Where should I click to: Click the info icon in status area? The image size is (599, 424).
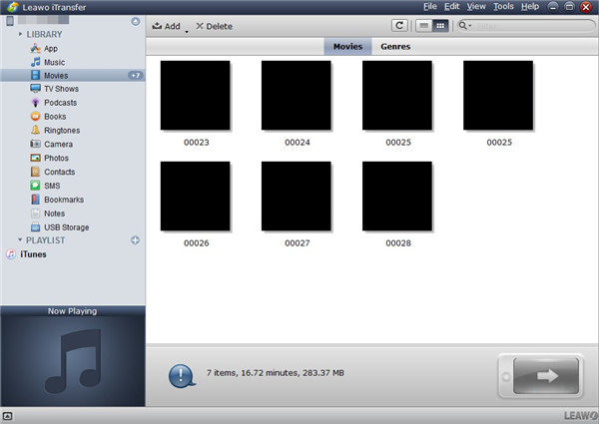click(x=181, y=375)
